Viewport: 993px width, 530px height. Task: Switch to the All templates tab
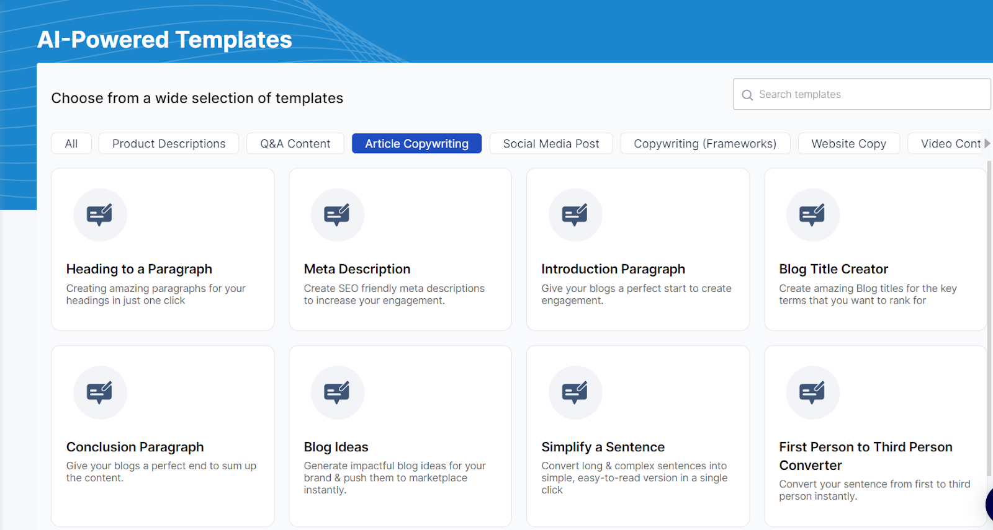click(x=71, y=144)
